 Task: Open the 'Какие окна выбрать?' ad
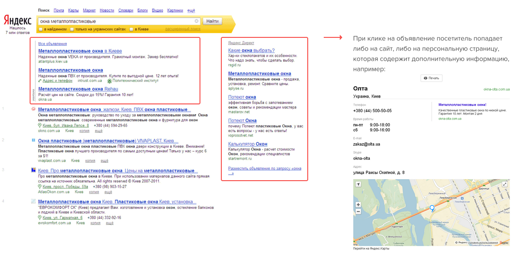251,50
